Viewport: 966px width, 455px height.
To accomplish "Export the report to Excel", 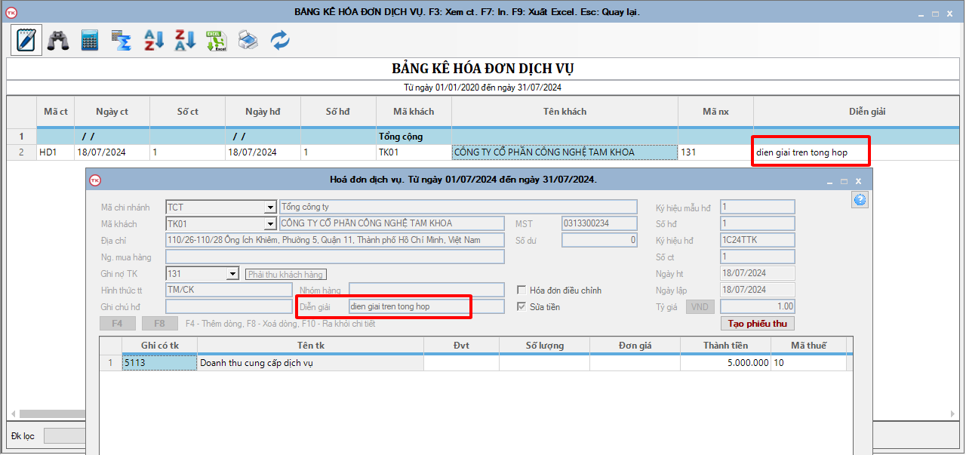I will point(217,40).
